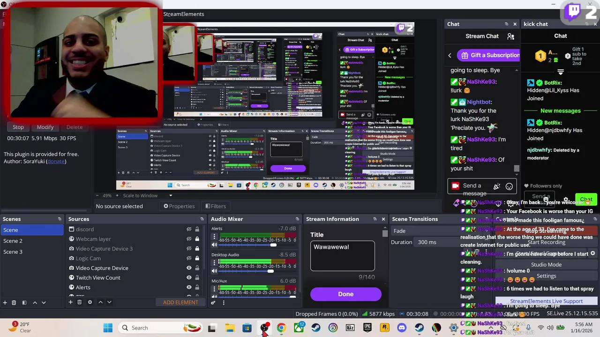Switch to the kick chat tab
600x337 pixels.
[536, 24]
